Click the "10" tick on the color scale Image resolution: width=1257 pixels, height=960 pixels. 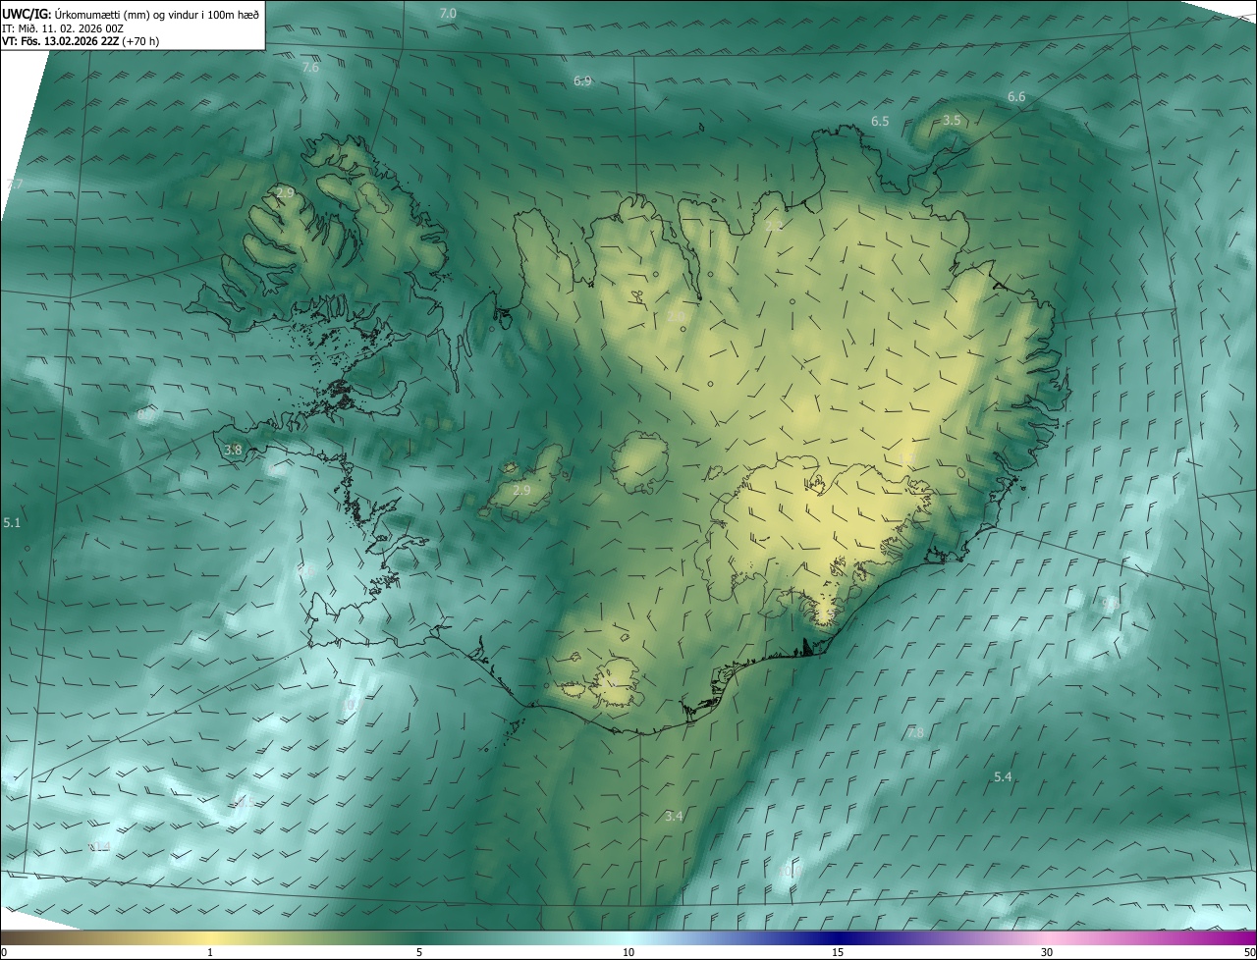point(628,953)
